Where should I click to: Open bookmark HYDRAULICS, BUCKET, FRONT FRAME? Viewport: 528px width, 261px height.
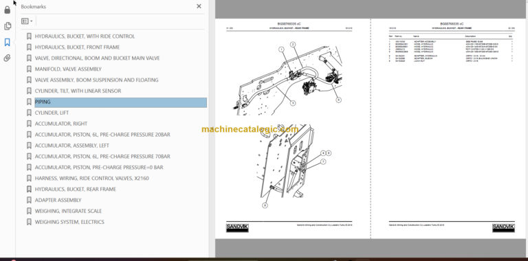coord(78,47)
